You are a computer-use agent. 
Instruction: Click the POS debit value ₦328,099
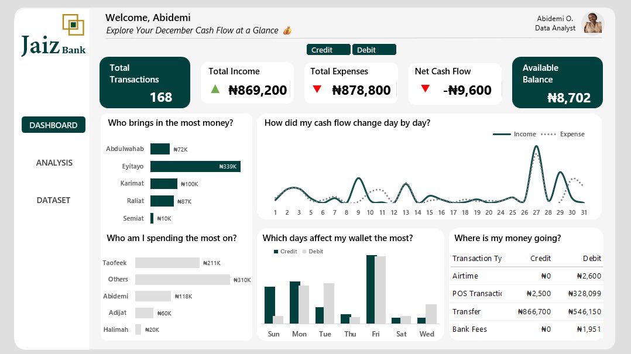pos(585,294)
